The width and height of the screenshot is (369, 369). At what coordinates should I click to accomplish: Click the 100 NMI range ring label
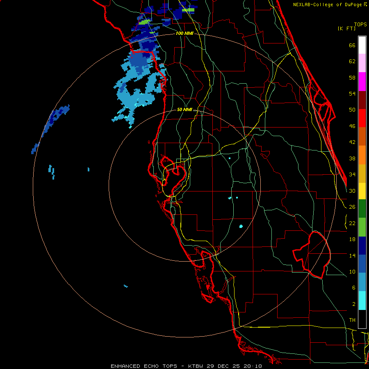tap(184, 34)
